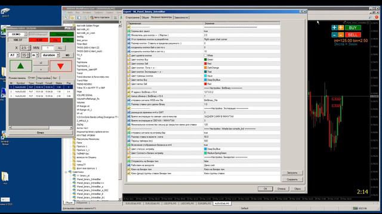Click the Auto trading toolbar button
This screenshot has height=214, width=382.
click(x=100, y=17)
